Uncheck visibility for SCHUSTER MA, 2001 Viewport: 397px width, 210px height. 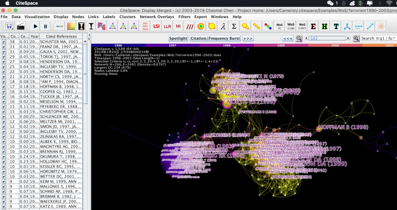coord(4,42)
